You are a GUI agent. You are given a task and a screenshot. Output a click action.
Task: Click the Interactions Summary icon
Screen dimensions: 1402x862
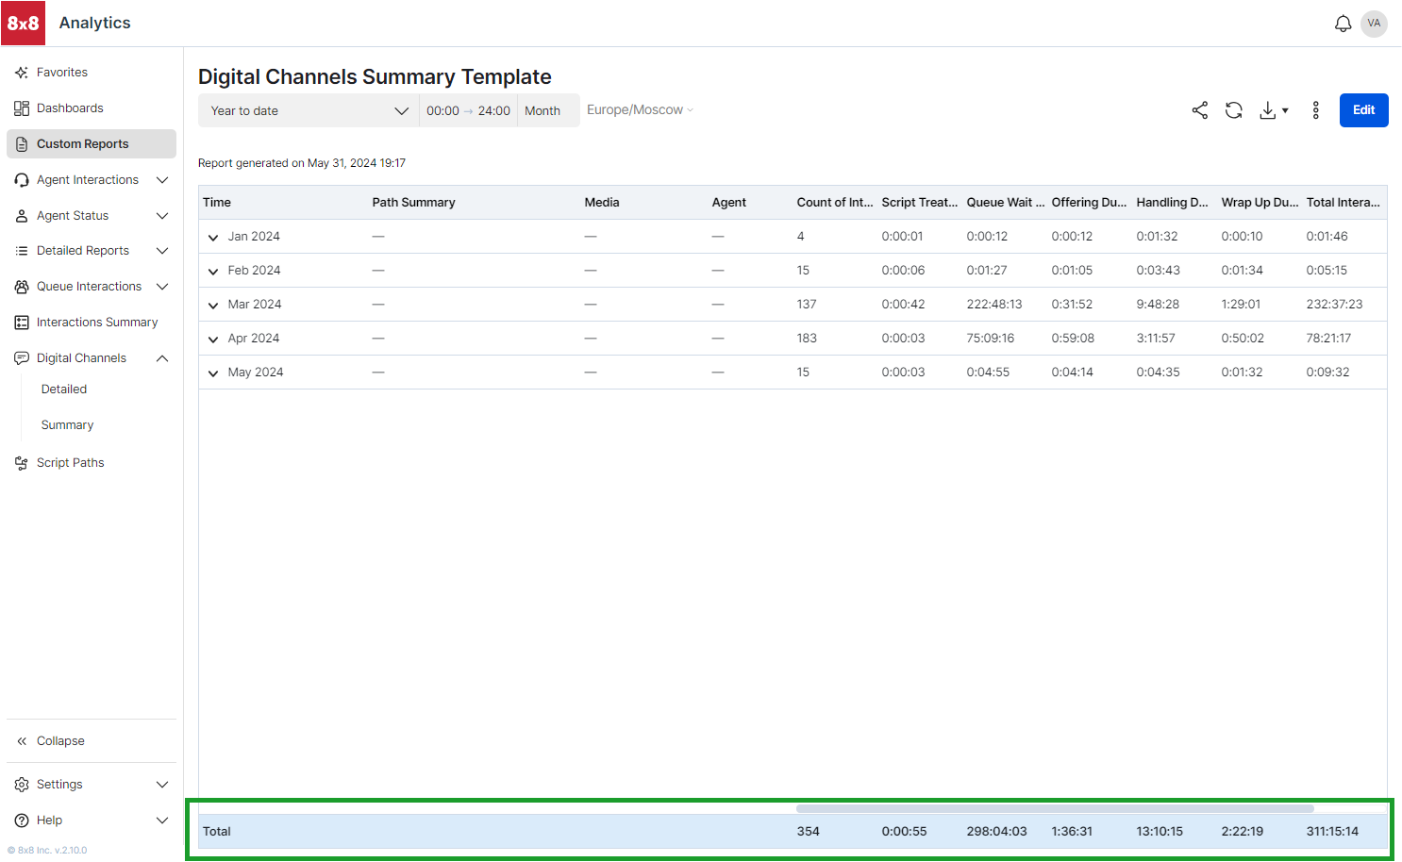(x=21, y=322)
